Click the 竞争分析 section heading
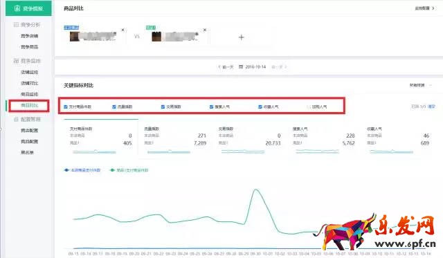This screenshot has width=443, height=258. point(30,25)
